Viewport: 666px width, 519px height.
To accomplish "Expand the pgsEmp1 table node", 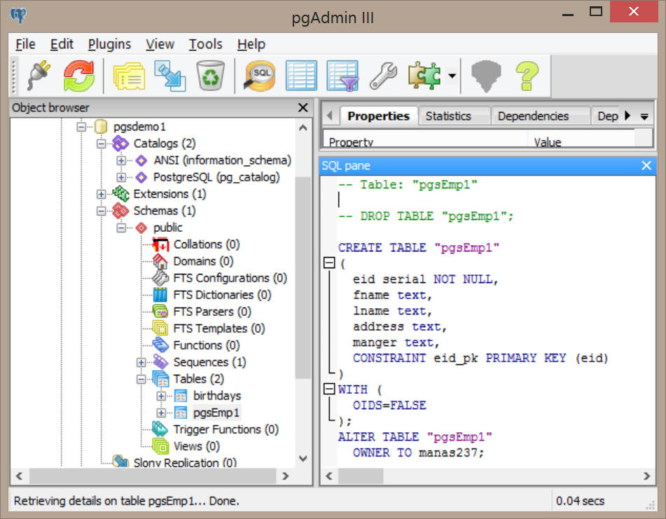I will [161, 413].
